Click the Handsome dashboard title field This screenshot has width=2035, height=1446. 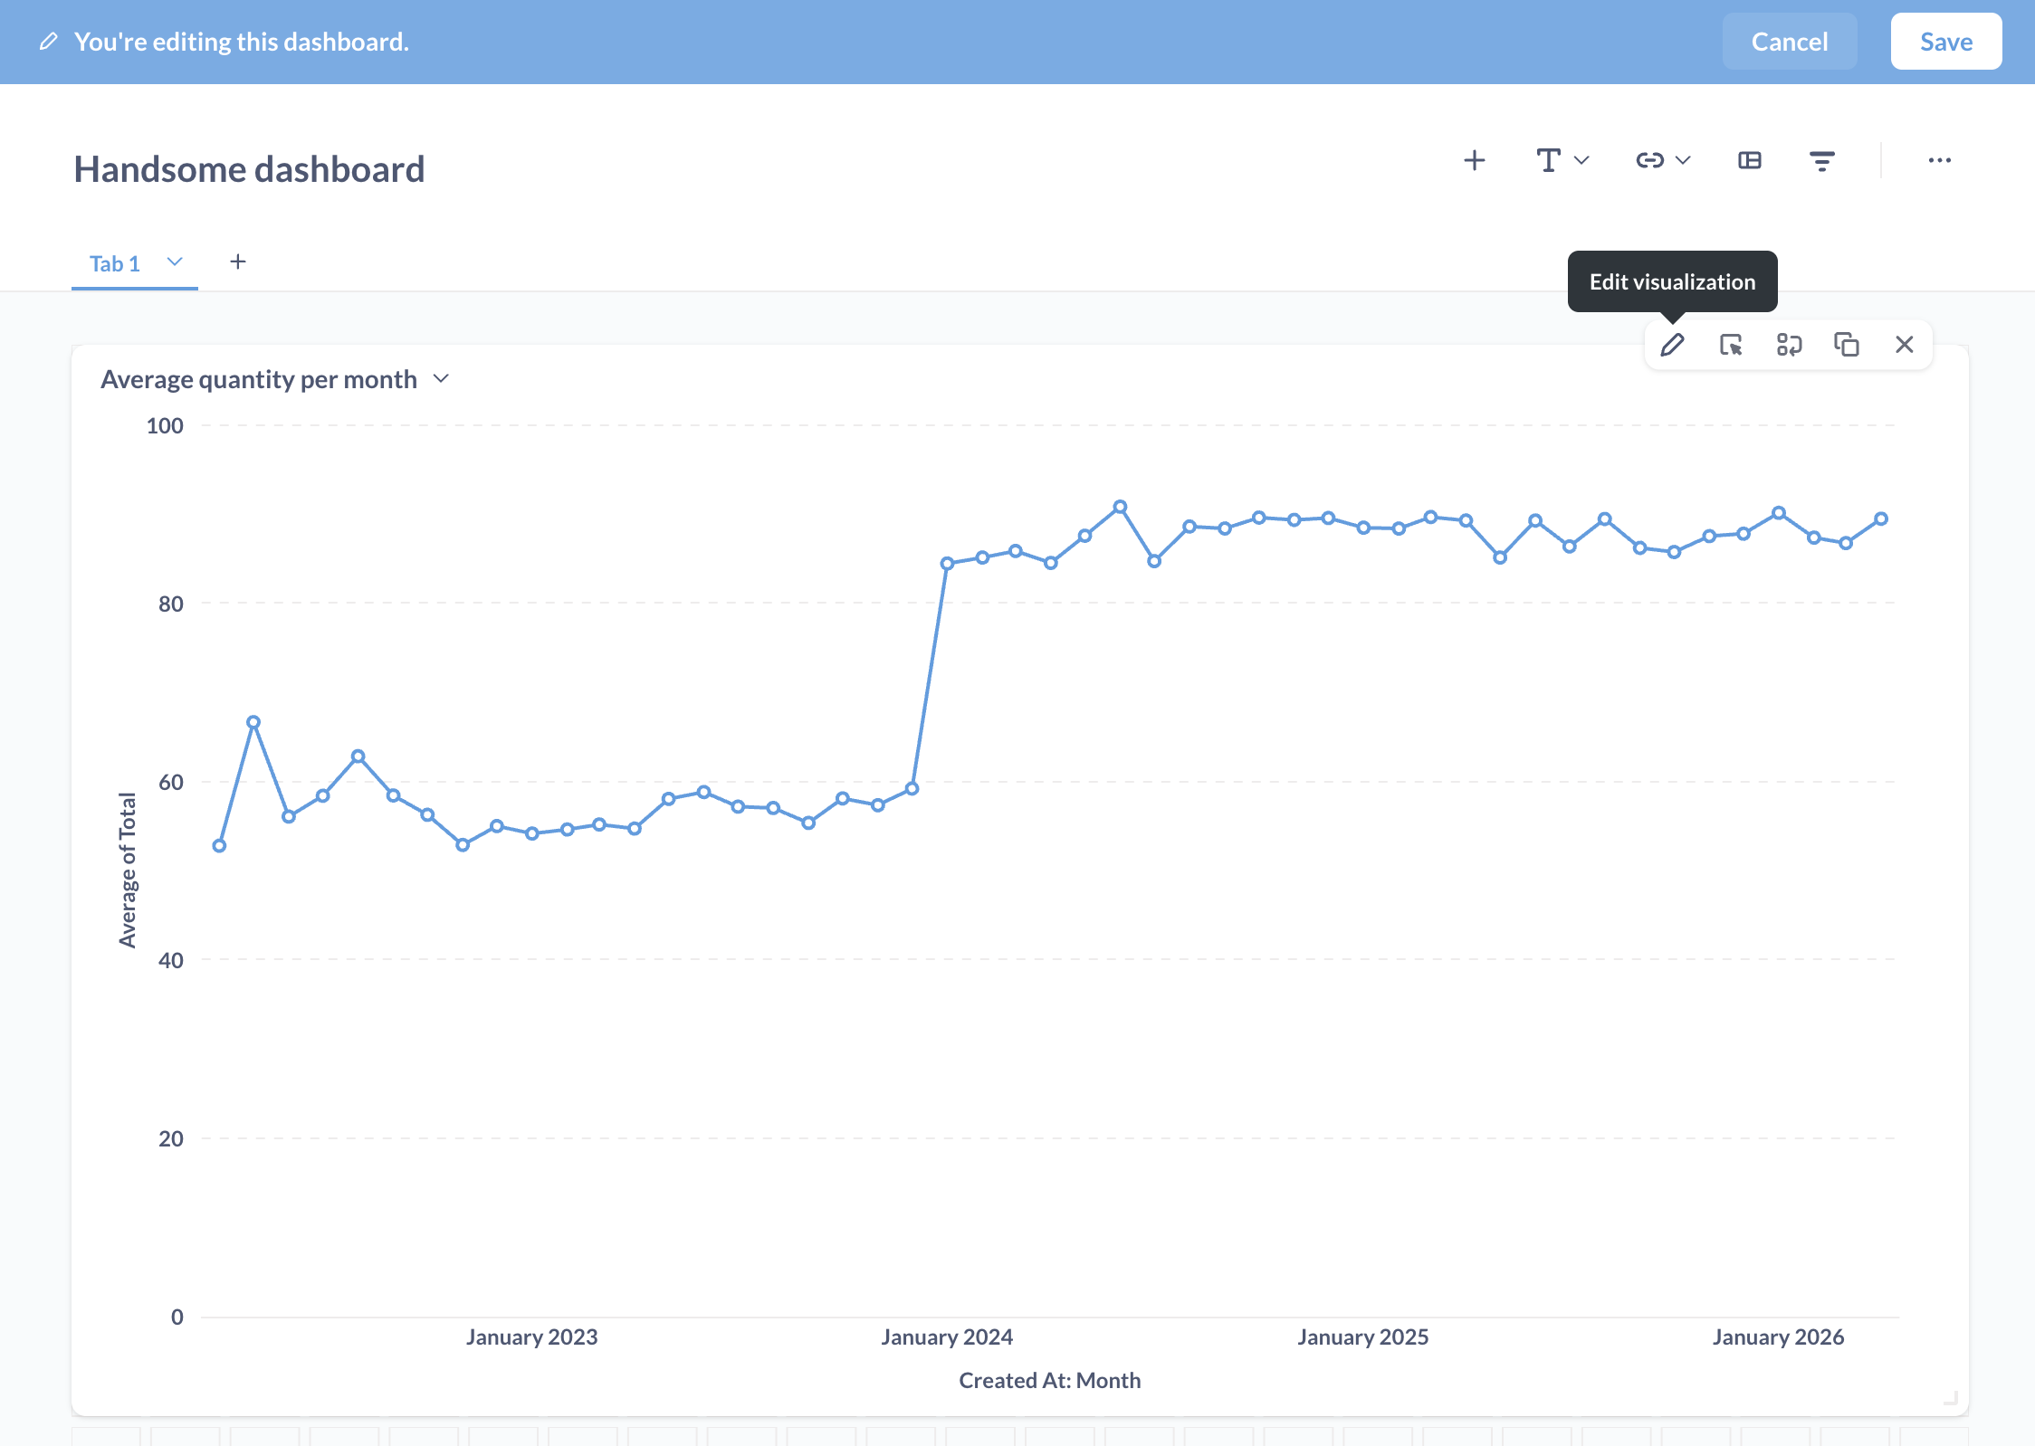pyautogui.click(x=249, y=169)
